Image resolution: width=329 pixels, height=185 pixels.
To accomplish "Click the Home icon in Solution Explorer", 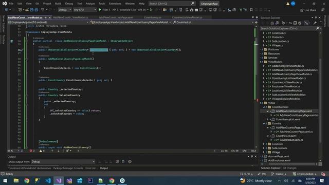I will [x=272, y=23].
